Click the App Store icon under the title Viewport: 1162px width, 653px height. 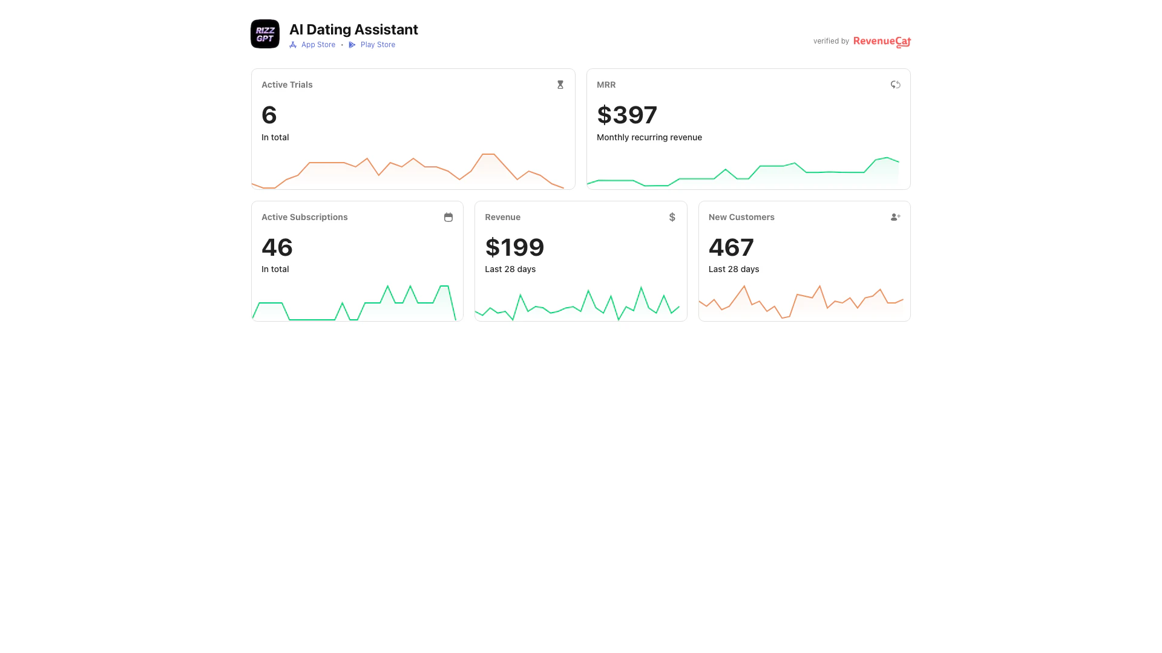point(293,45)
